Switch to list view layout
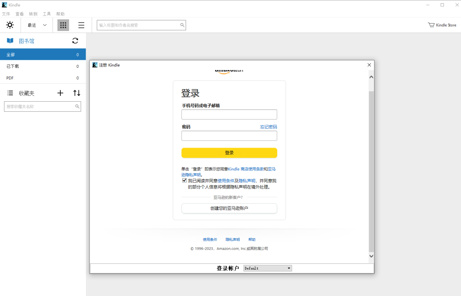The width and height of the screenshot is (461, 296). 81,25
